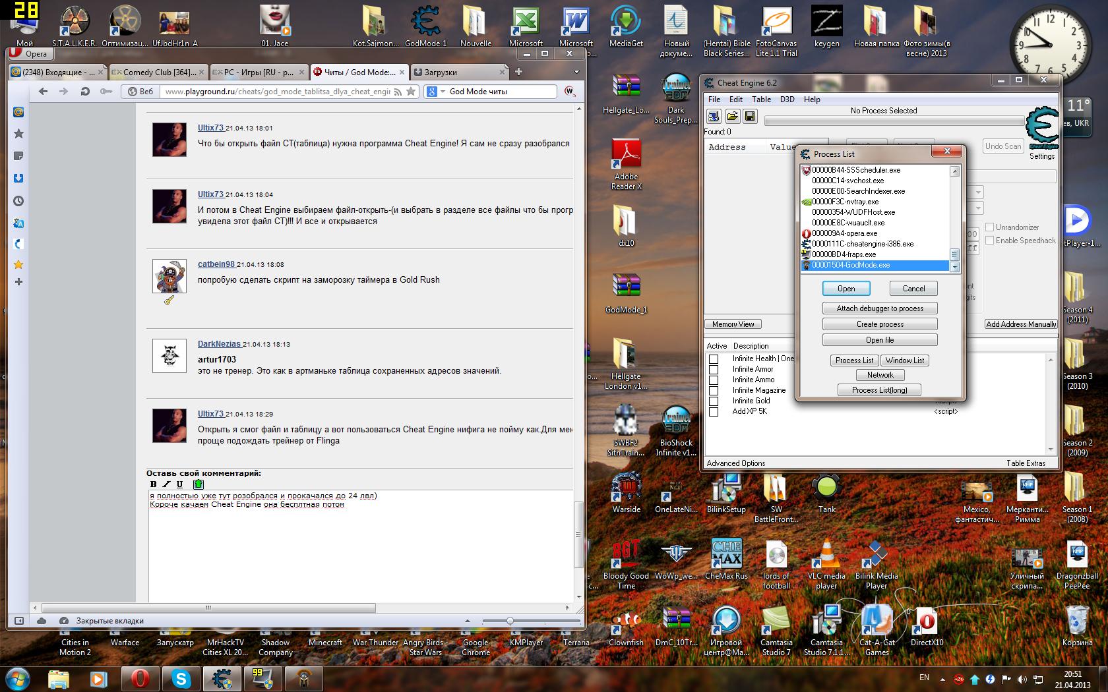The height and width of the screenshot is (692, 1108).
Task: Adjust the Opera zoom slider in status bar
Action: click(510, 621)
